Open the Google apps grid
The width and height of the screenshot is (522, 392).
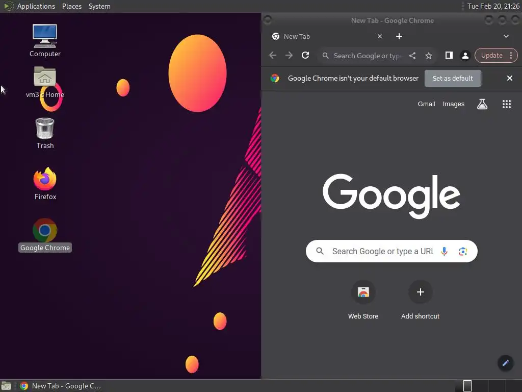click(x=506, y=104)
